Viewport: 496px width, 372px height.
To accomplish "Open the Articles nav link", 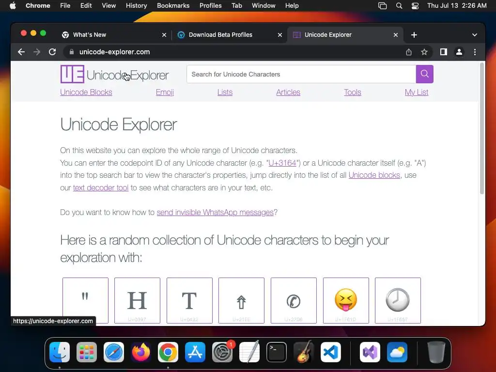I will pyautogui.click(x=288, y=92).
